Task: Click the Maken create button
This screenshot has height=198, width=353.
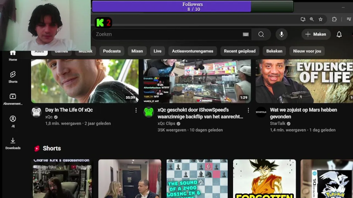Action: point(316,34)
